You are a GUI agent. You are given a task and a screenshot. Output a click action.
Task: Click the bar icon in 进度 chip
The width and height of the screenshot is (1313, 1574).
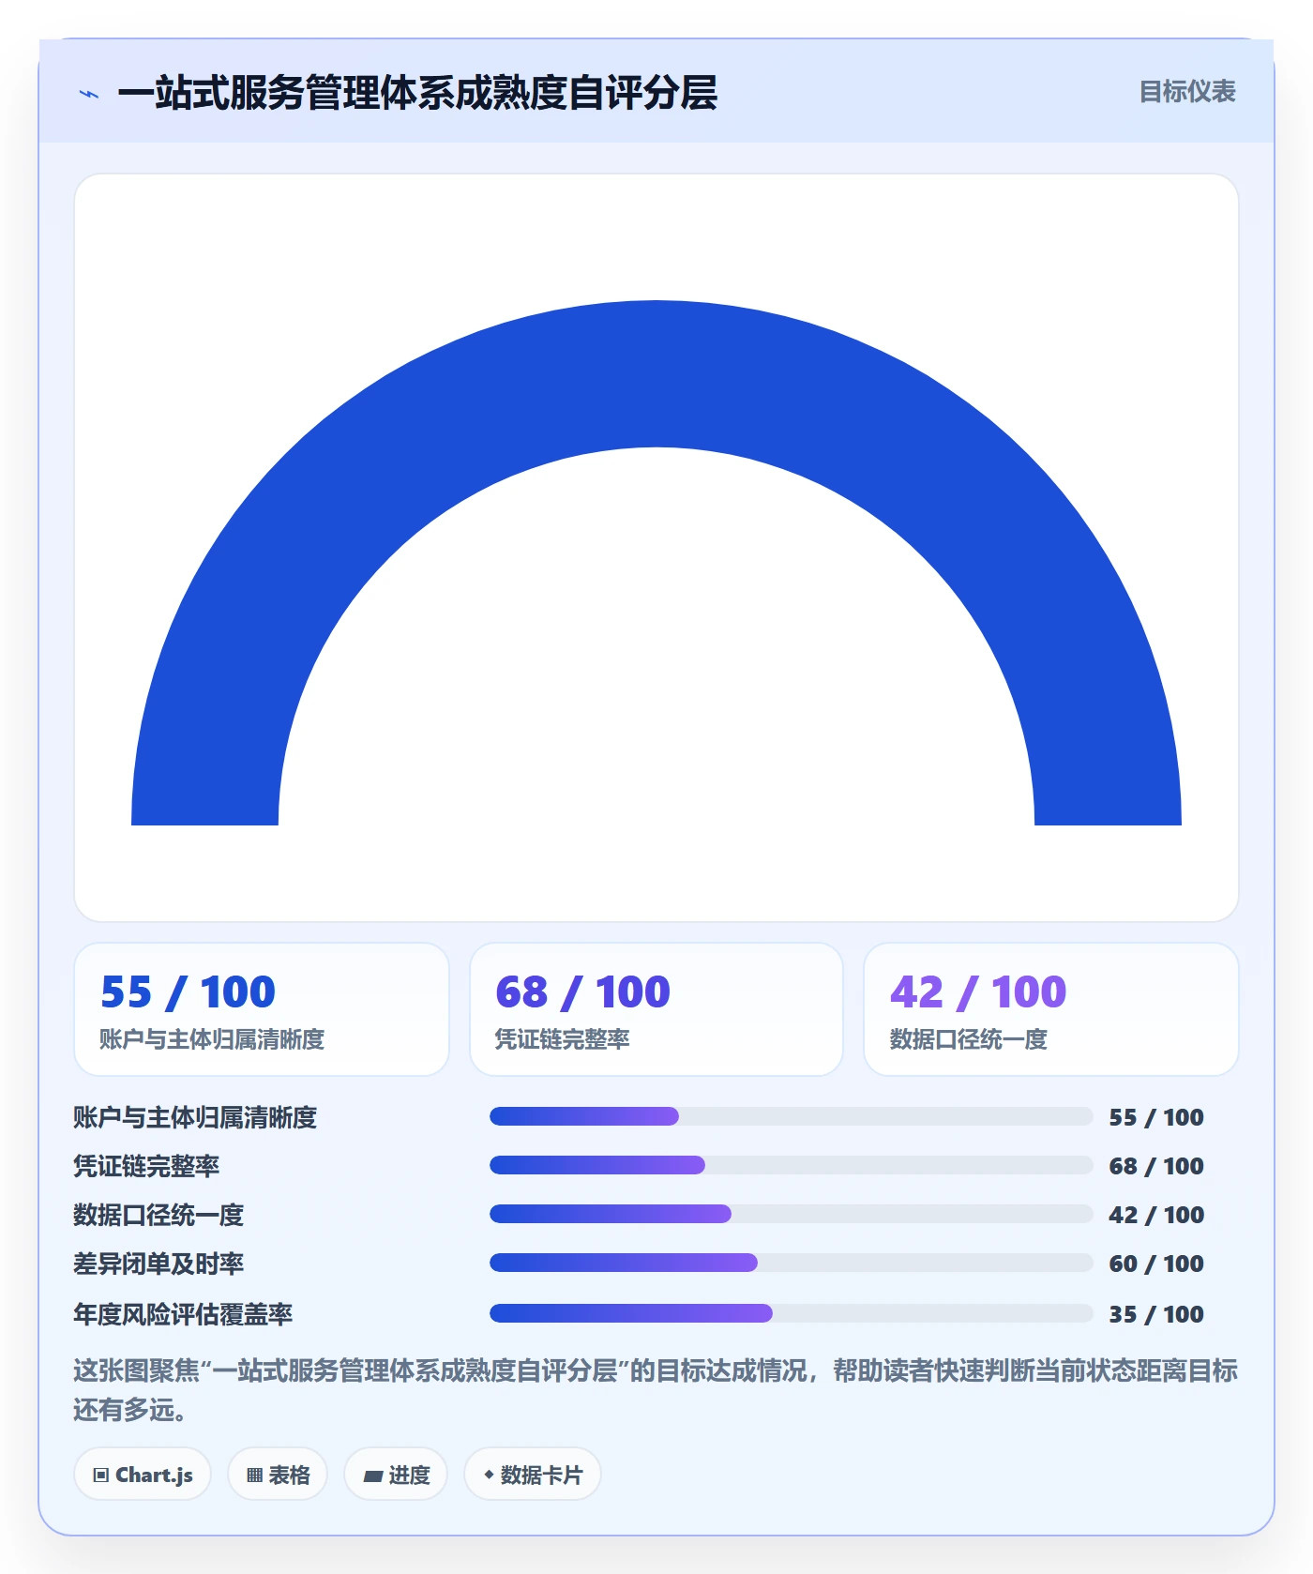tap(372, 1476)
